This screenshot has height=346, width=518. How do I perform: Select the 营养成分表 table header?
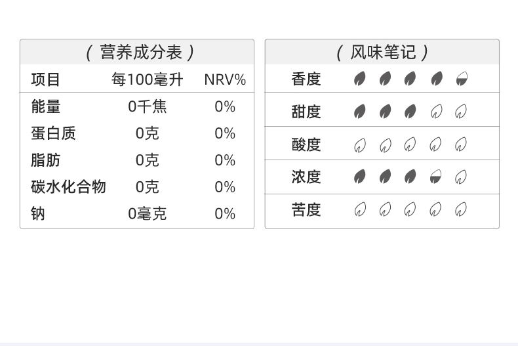(137, 52)
